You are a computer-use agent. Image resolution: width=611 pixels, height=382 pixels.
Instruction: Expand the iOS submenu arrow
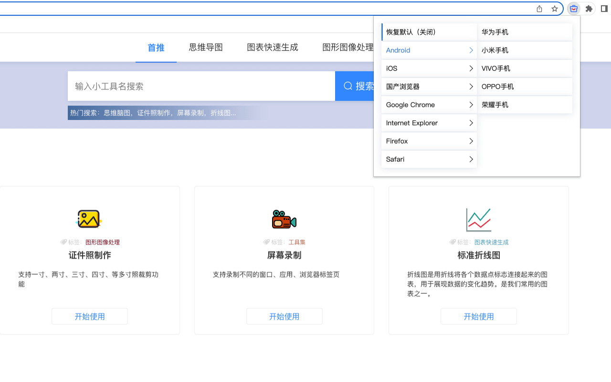point(471,68)
